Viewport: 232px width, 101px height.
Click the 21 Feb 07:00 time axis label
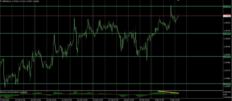pyautogui.click(x=67, y=100)
